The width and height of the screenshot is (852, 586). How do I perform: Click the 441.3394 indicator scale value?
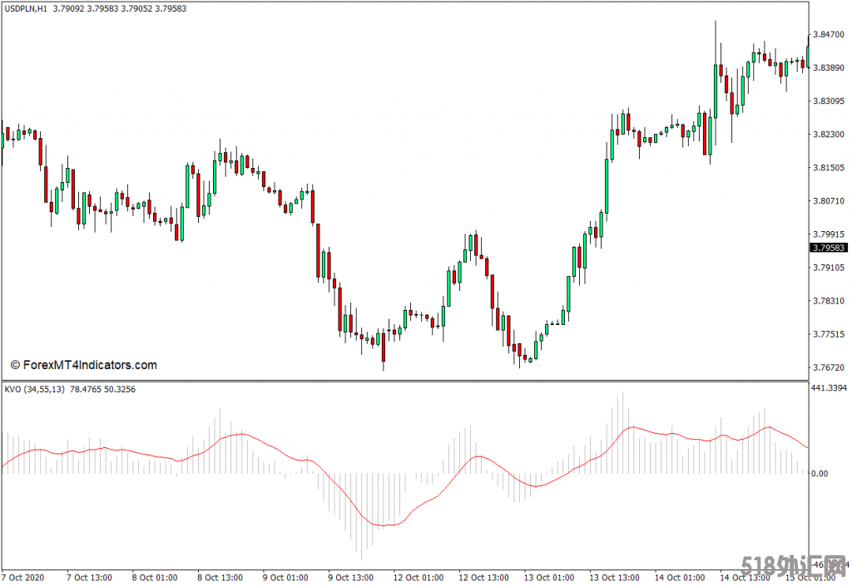(x=830, y=388)
